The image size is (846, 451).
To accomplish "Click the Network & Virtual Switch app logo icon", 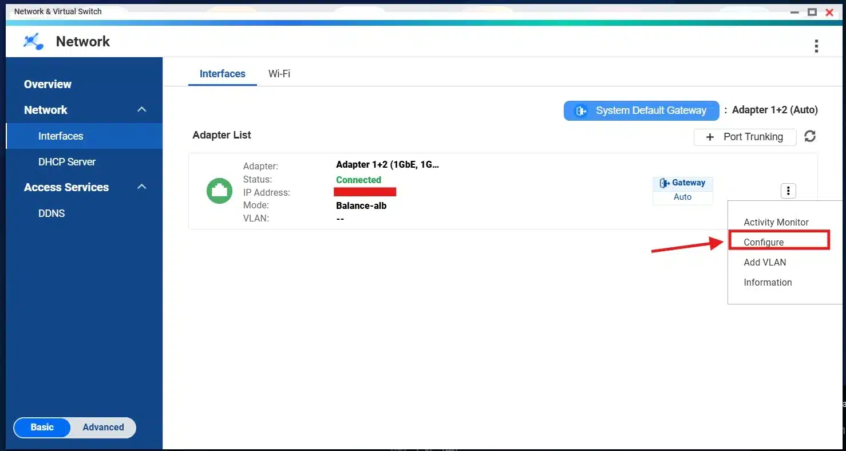I will click(33, 41).
